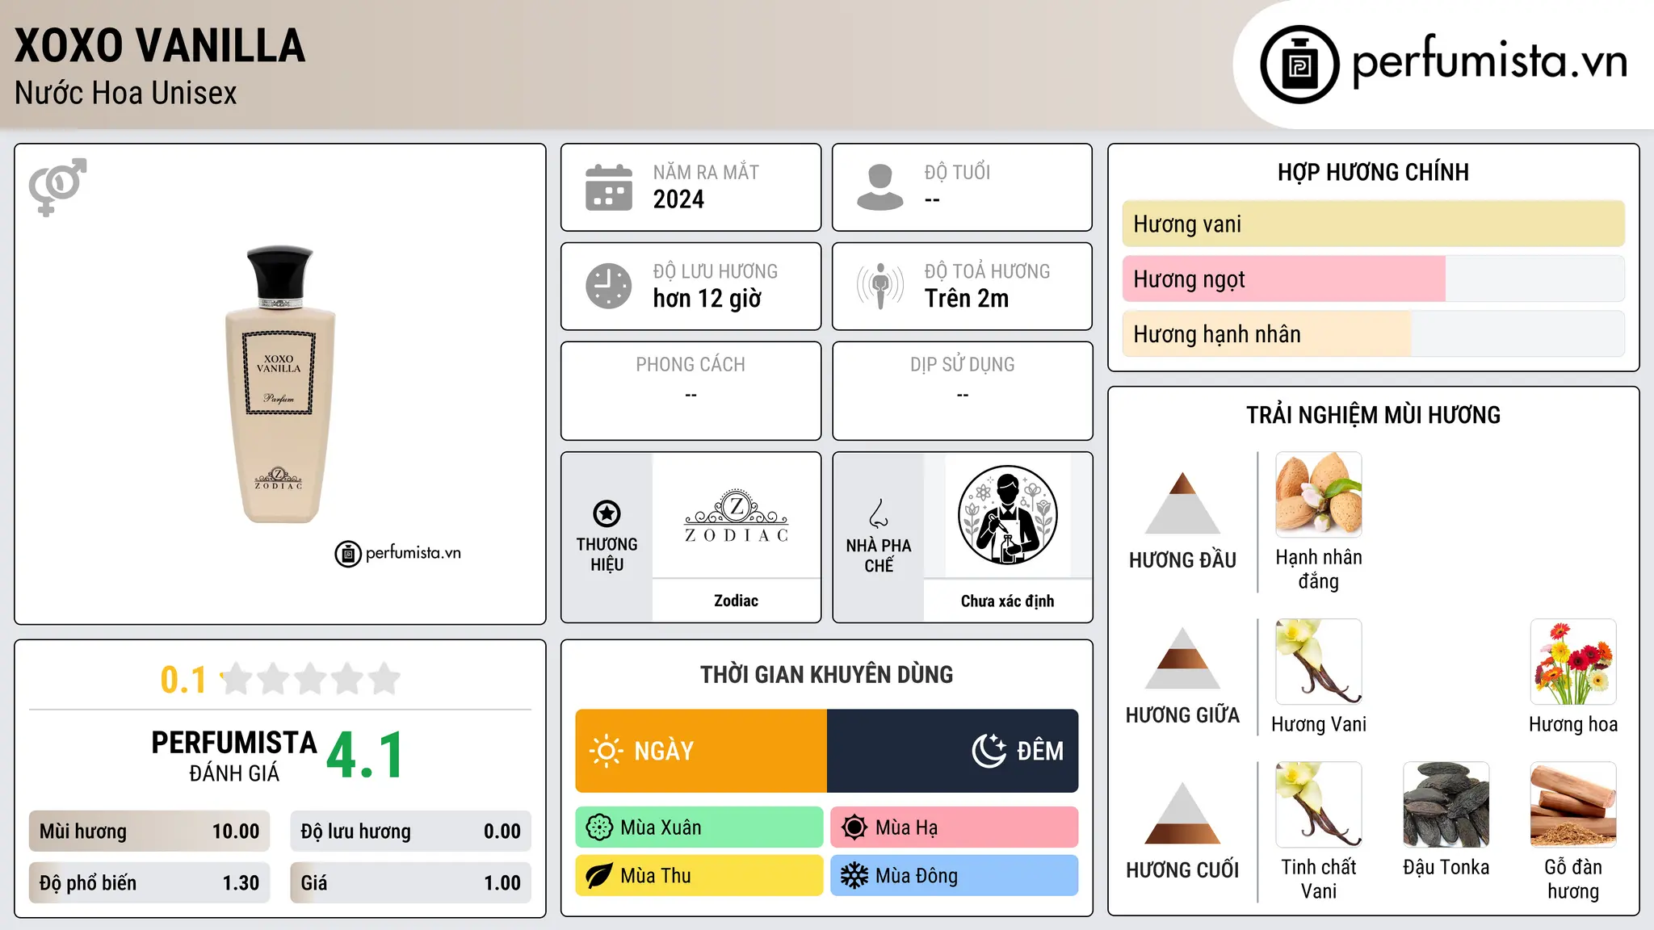Click the Chưa xác định perfumer label
The image size is (1654, 930).
coord(1008,601)
